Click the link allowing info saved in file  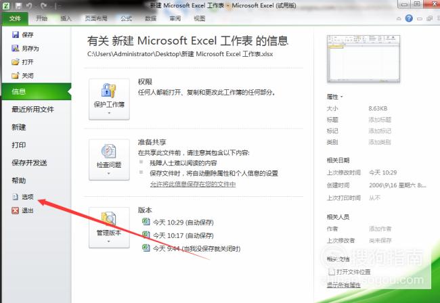(193, 184)
